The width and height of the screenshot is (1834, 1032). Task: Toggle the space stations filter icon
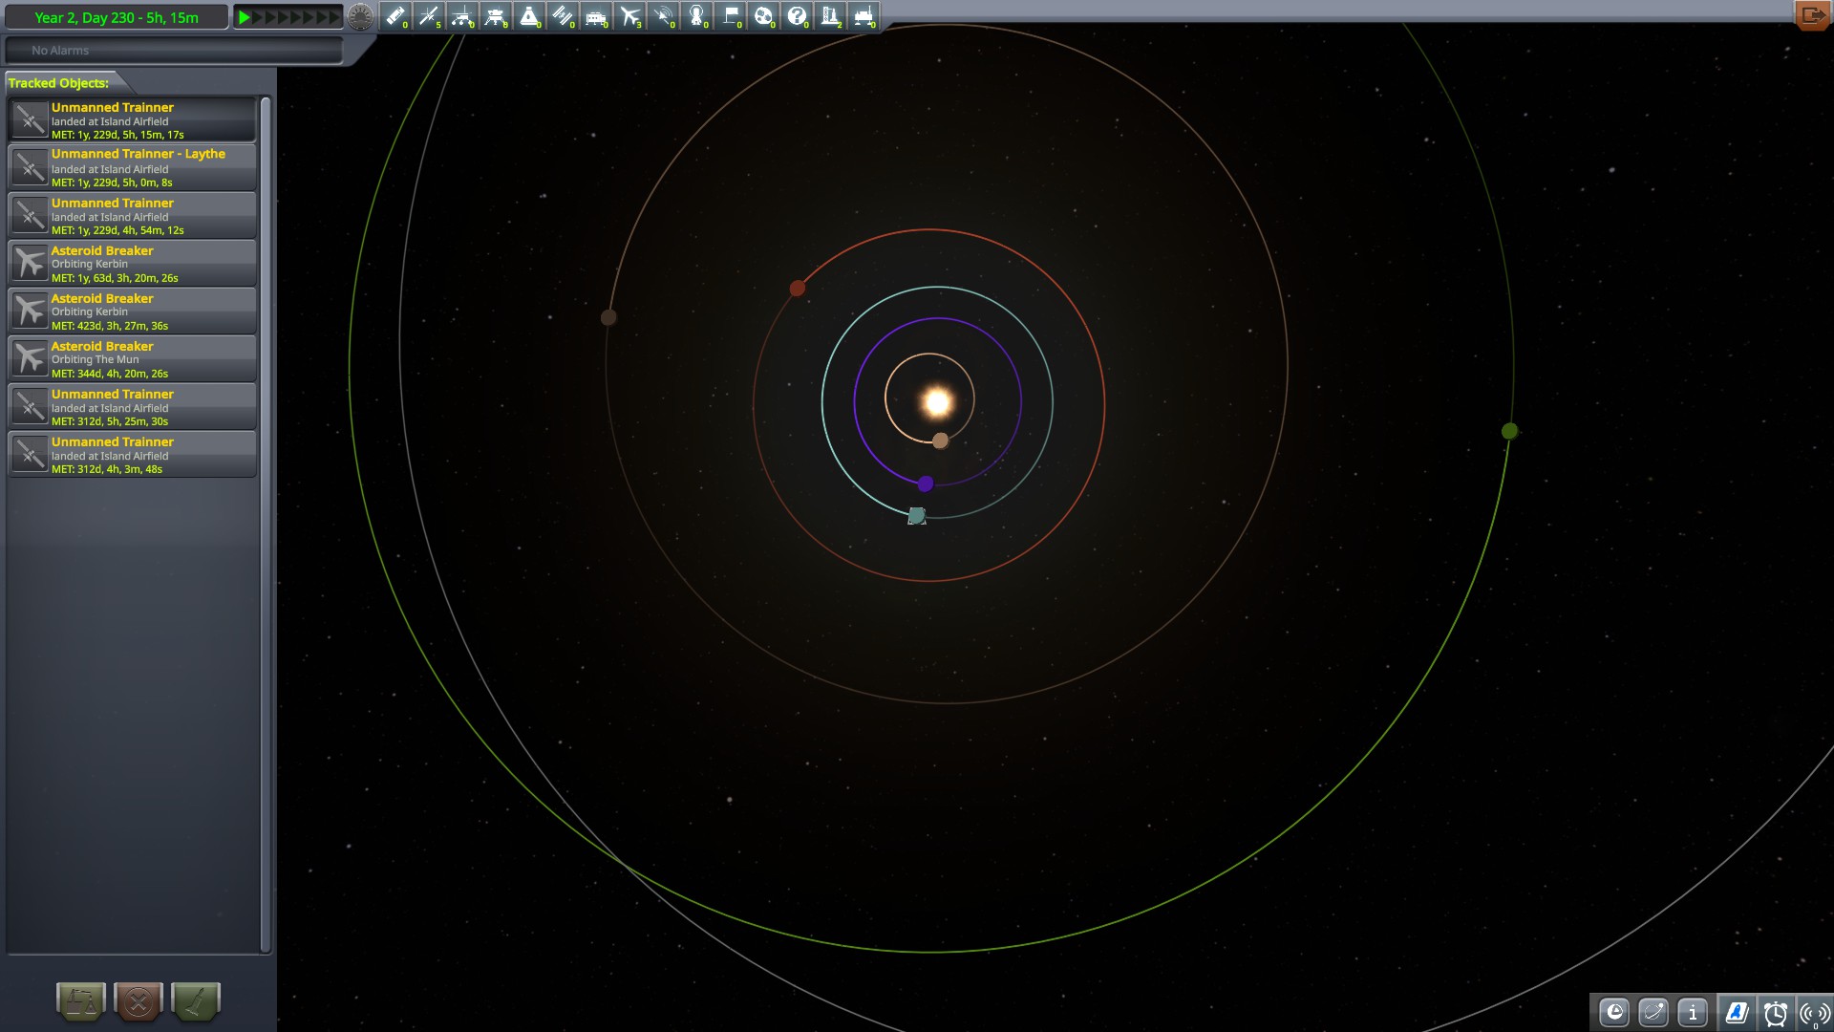pyautogui.click(x=563, y=16)
